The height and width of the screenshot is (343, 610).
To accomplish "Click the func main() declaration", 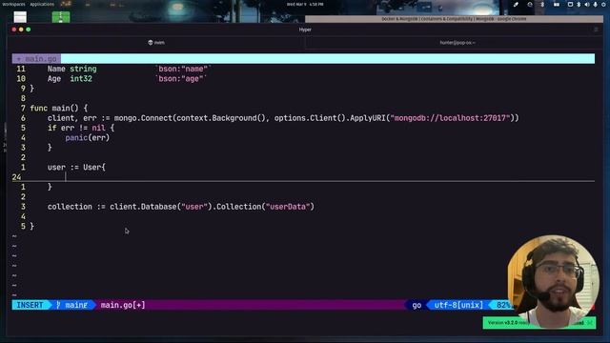I will (x=59, y=108).
